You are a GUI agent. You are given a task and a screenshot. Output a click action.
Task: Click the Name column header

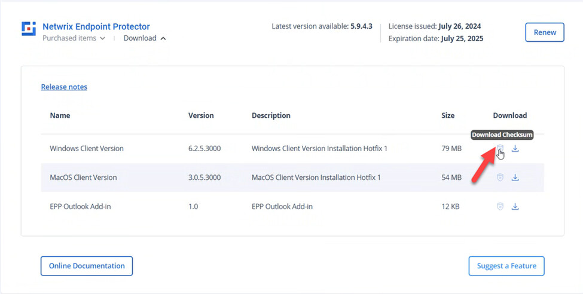(x=60, y=115)
